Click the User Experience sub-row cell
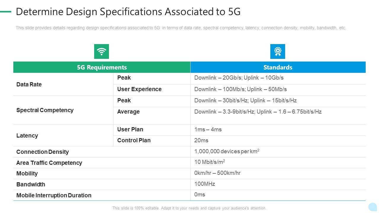Viewport: 379px width, 213px height. 139,89
